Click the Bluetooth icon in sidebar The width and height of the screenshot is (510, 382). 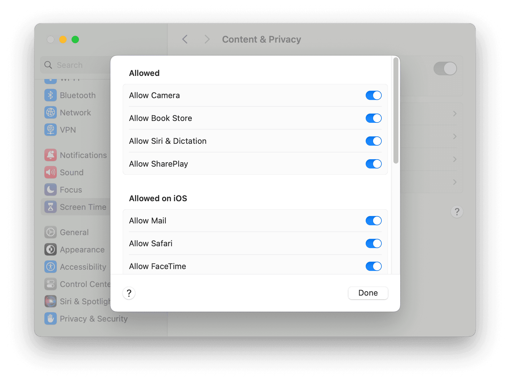pyautogui.click(x=51, y=95)
